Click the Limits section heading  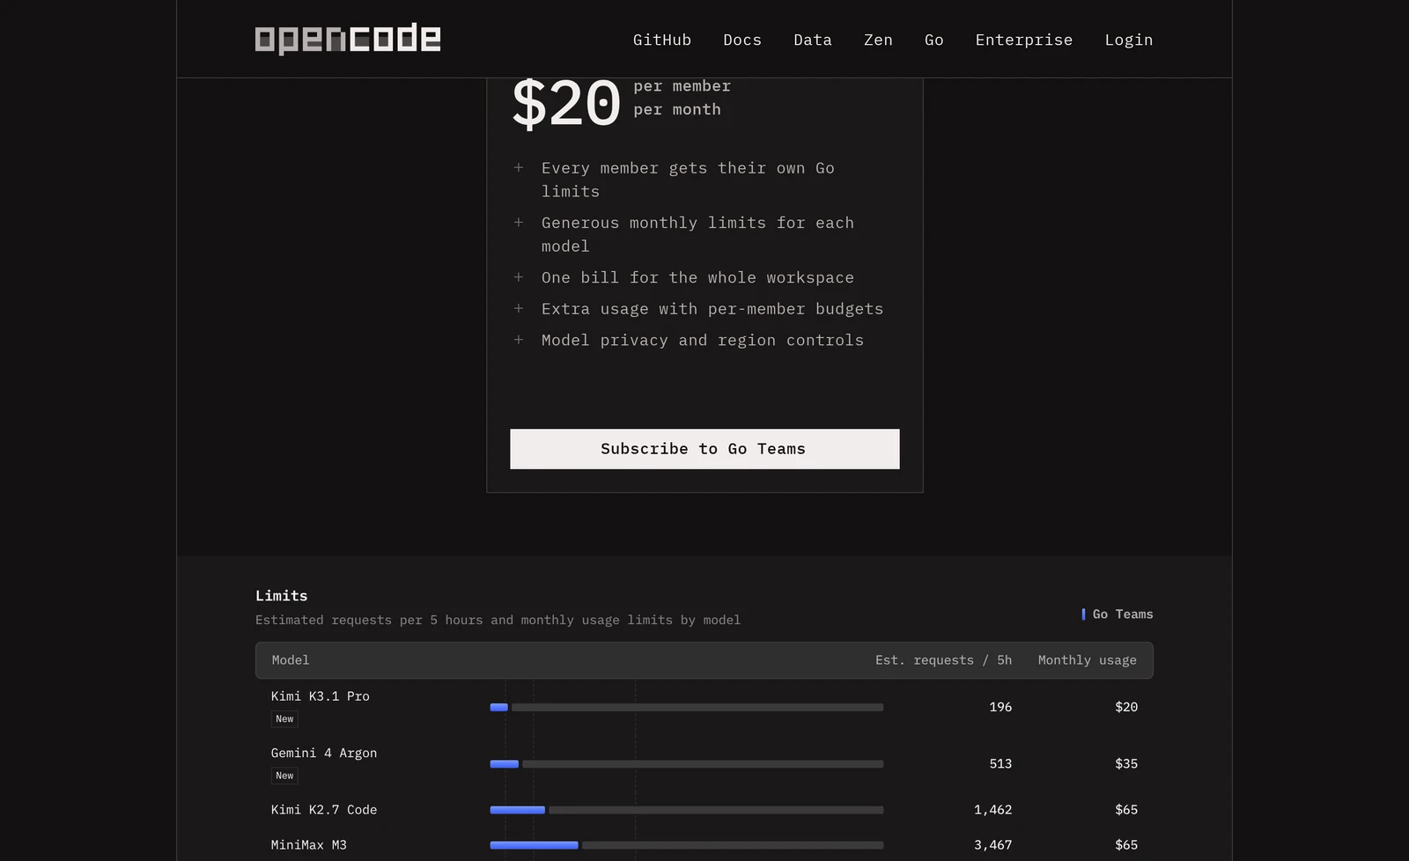[282, 596]
